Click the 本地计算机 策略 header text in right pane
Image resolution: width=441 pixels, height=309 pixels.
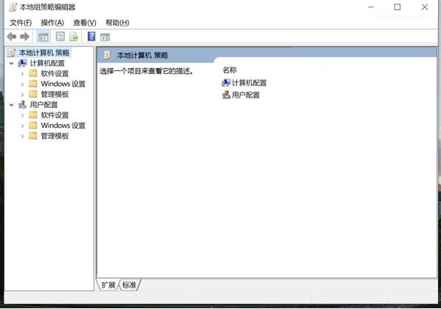(143, 55)
